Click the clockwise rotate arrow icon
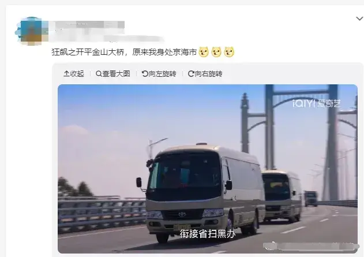This screenshot has height=257, width=364. pyautogui.click(x=191, y=74)
